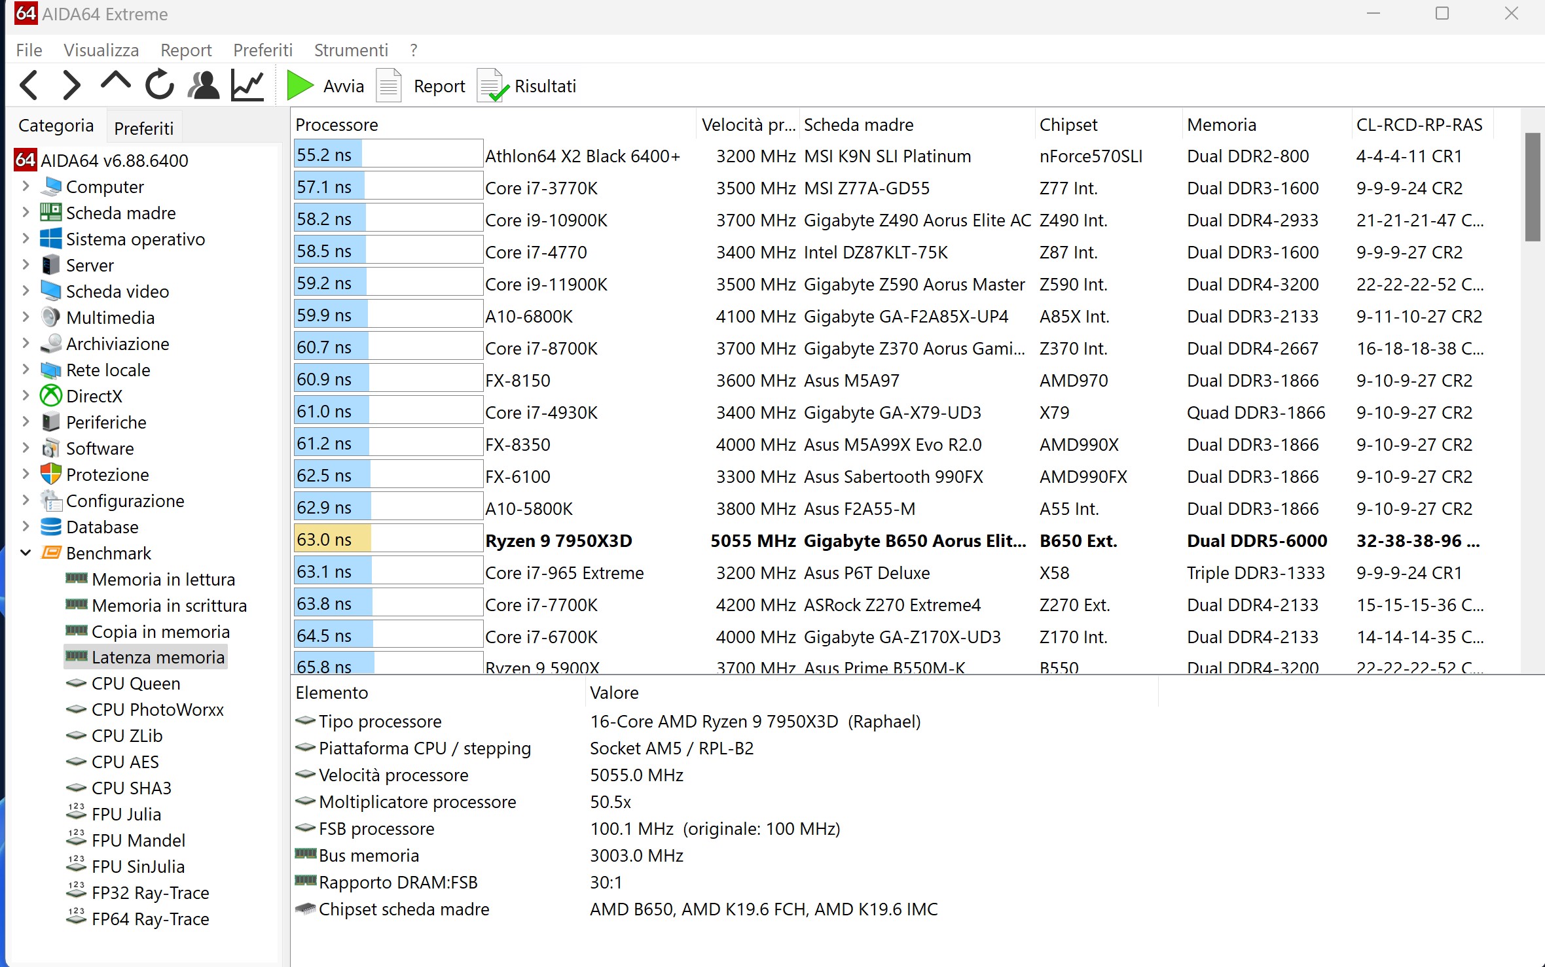Select Memoria in lettura benchmark

pos(163,580)
